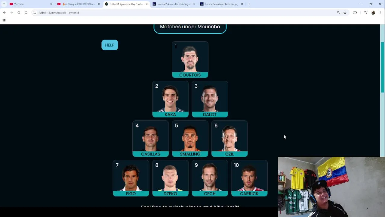Click the page vertical scrollbar thumb

pyautogui.click(x=383, y=68)
